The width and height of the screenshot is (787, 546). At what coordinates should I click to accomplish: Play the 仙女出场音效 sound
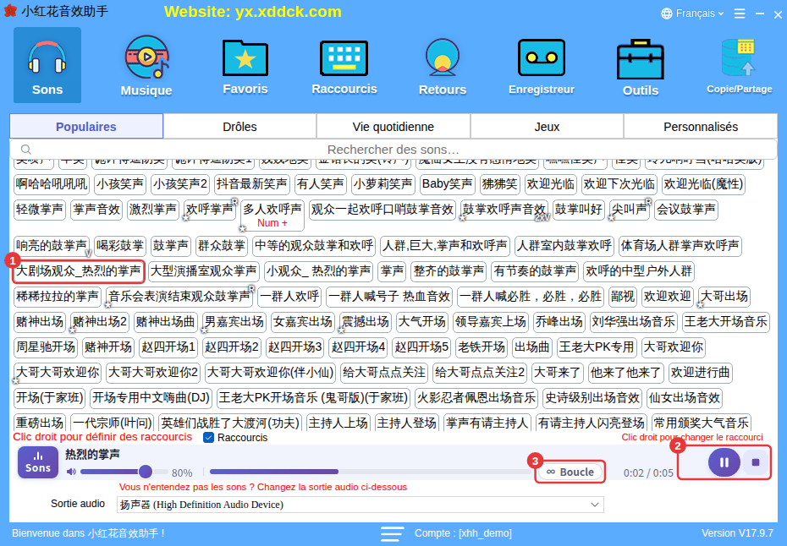[x=685, y=397]
